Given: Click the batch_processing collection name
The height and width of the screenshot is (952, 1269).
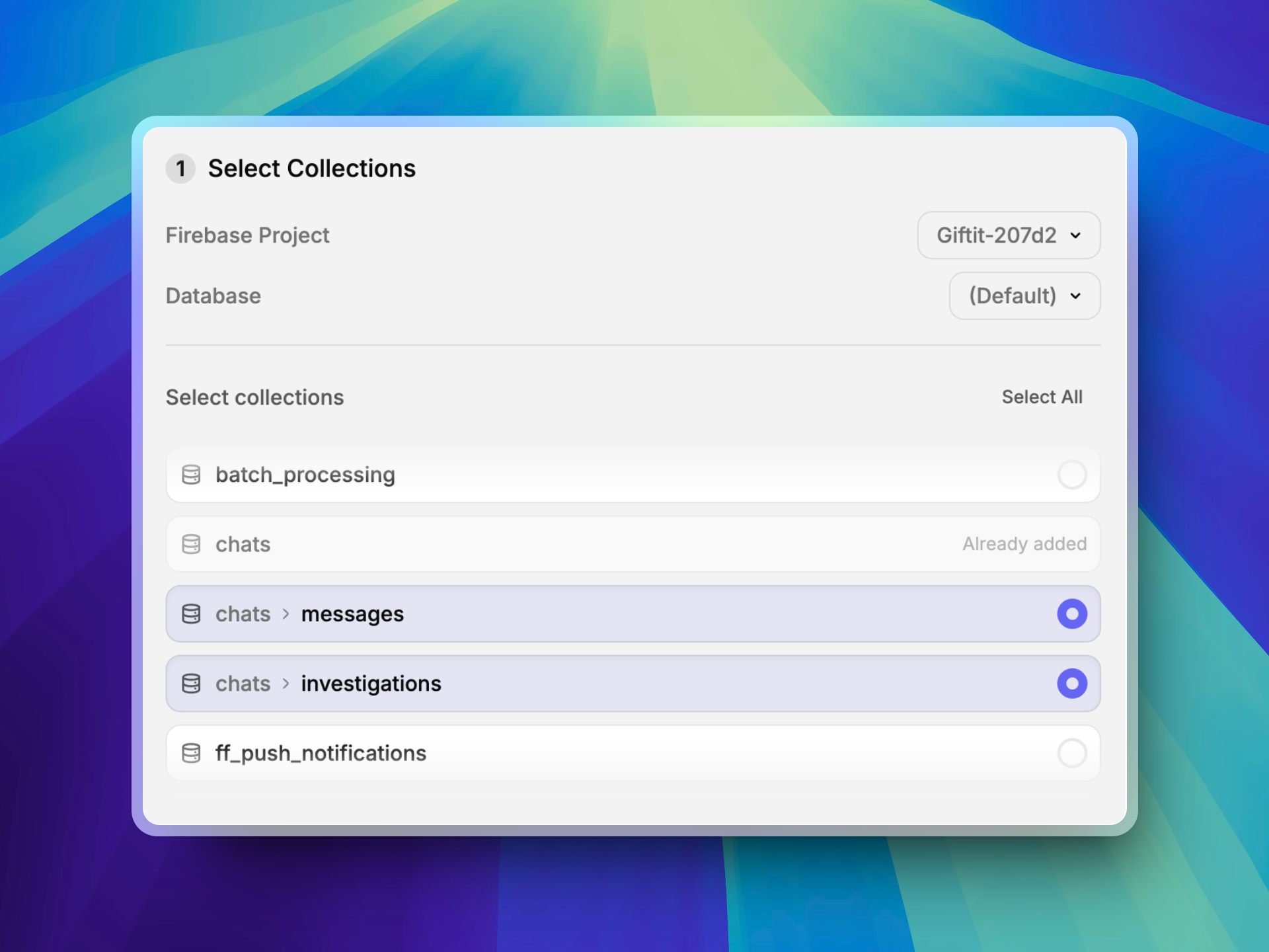Looking at the screenshot, I should [x=305, y=475].
